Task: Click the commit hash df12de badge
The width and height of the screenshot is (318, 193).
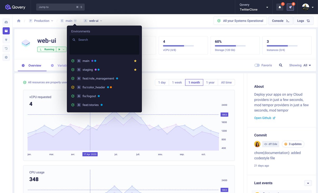Action: point(271,144)
